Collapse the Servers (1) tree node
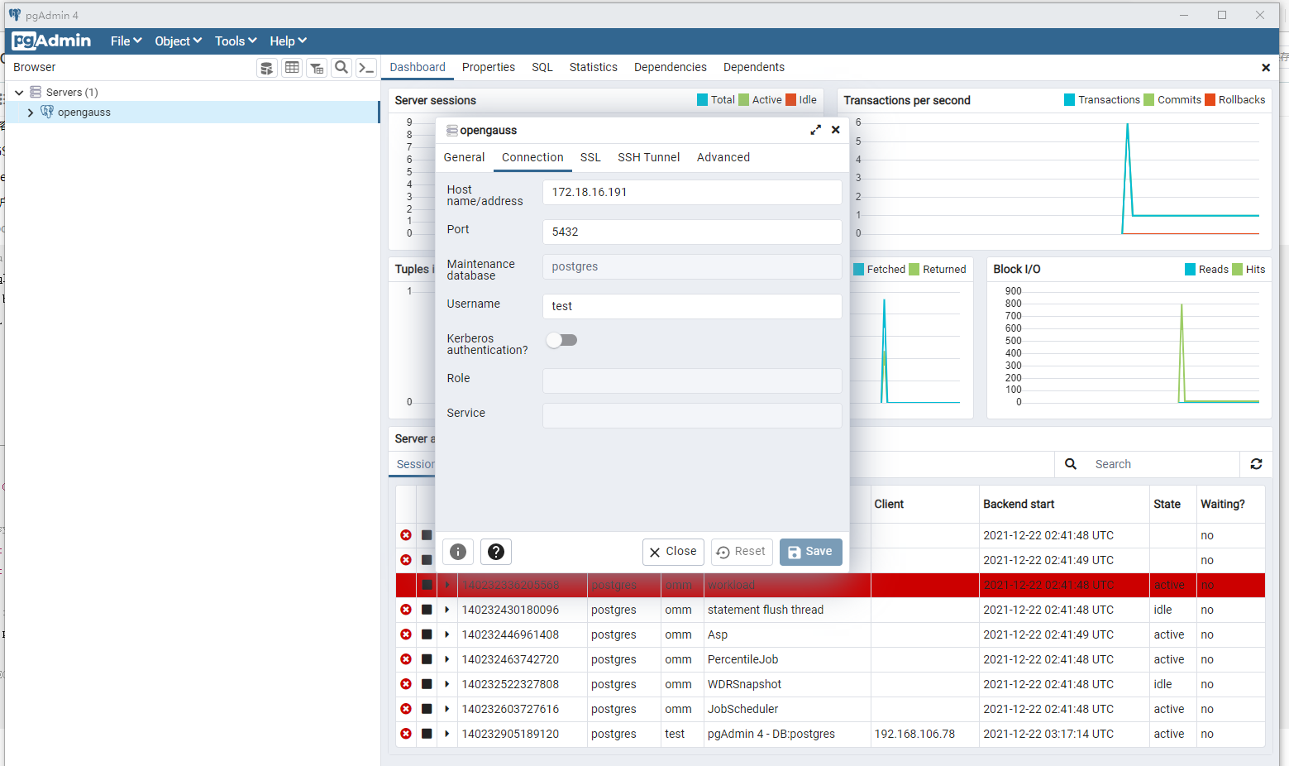The image size is (1289, 766). (19, 93)
